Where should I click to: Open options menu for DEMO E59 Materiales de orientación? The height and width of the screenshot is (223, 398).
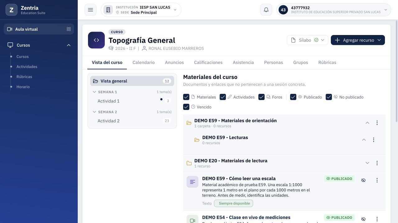pos(377,123)
